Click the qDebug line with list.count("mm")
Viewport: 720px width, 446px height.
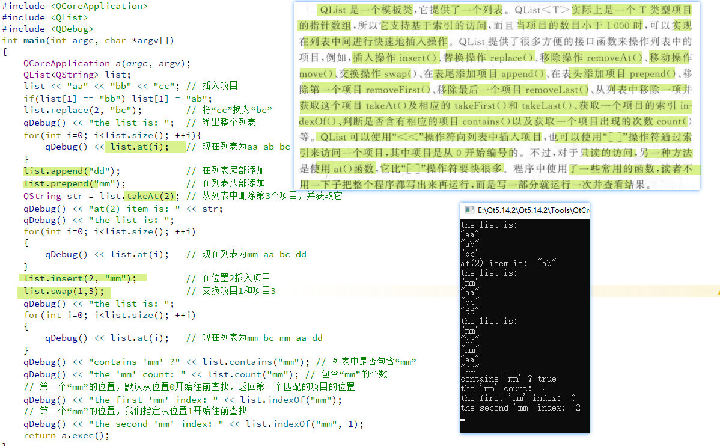pos(161,374)
